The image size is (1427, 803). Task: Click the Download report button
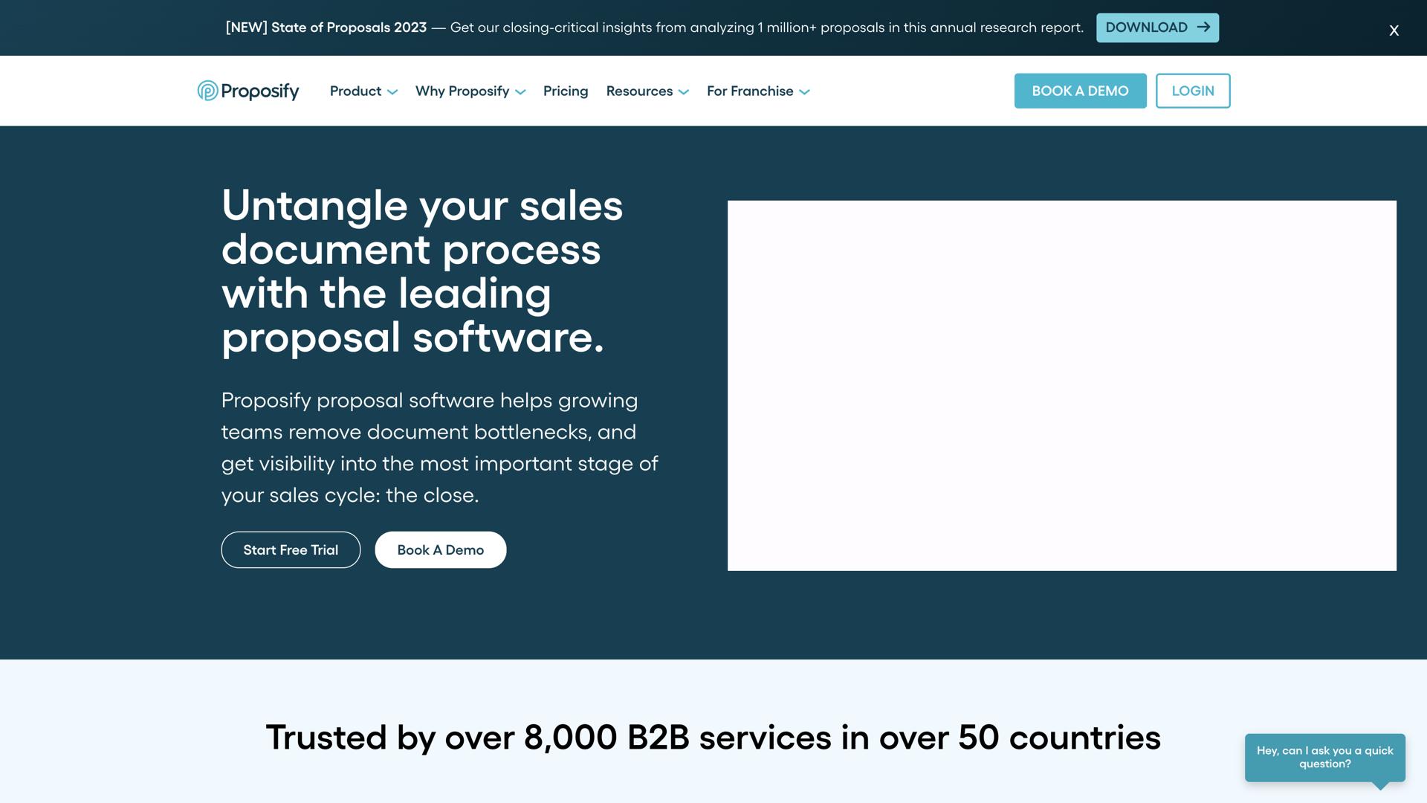click(x=1146, y=28)
